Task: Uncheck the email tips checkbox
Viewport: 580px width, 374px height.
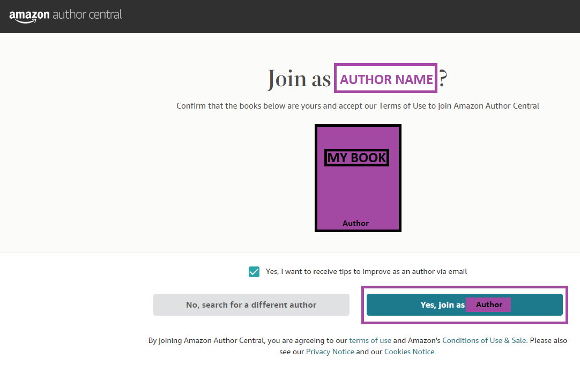Action: point(254,272)
